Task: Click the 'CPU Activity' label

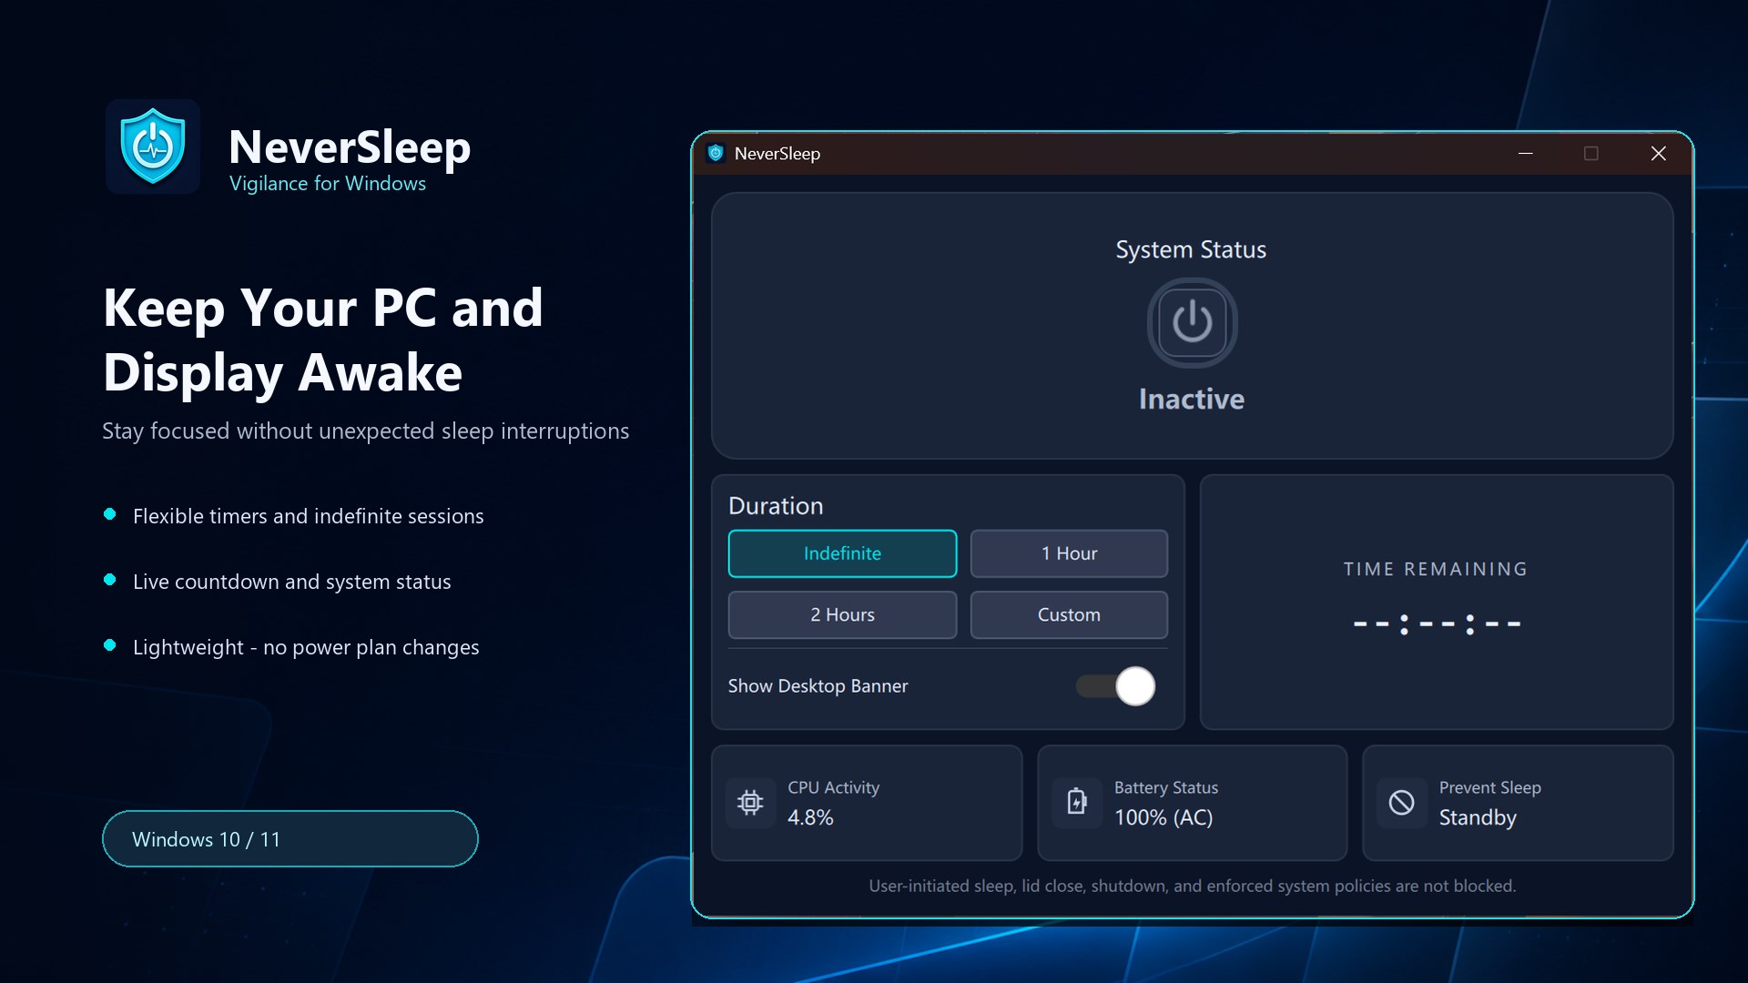Action: pyautogui.click(x=833, y=788)
